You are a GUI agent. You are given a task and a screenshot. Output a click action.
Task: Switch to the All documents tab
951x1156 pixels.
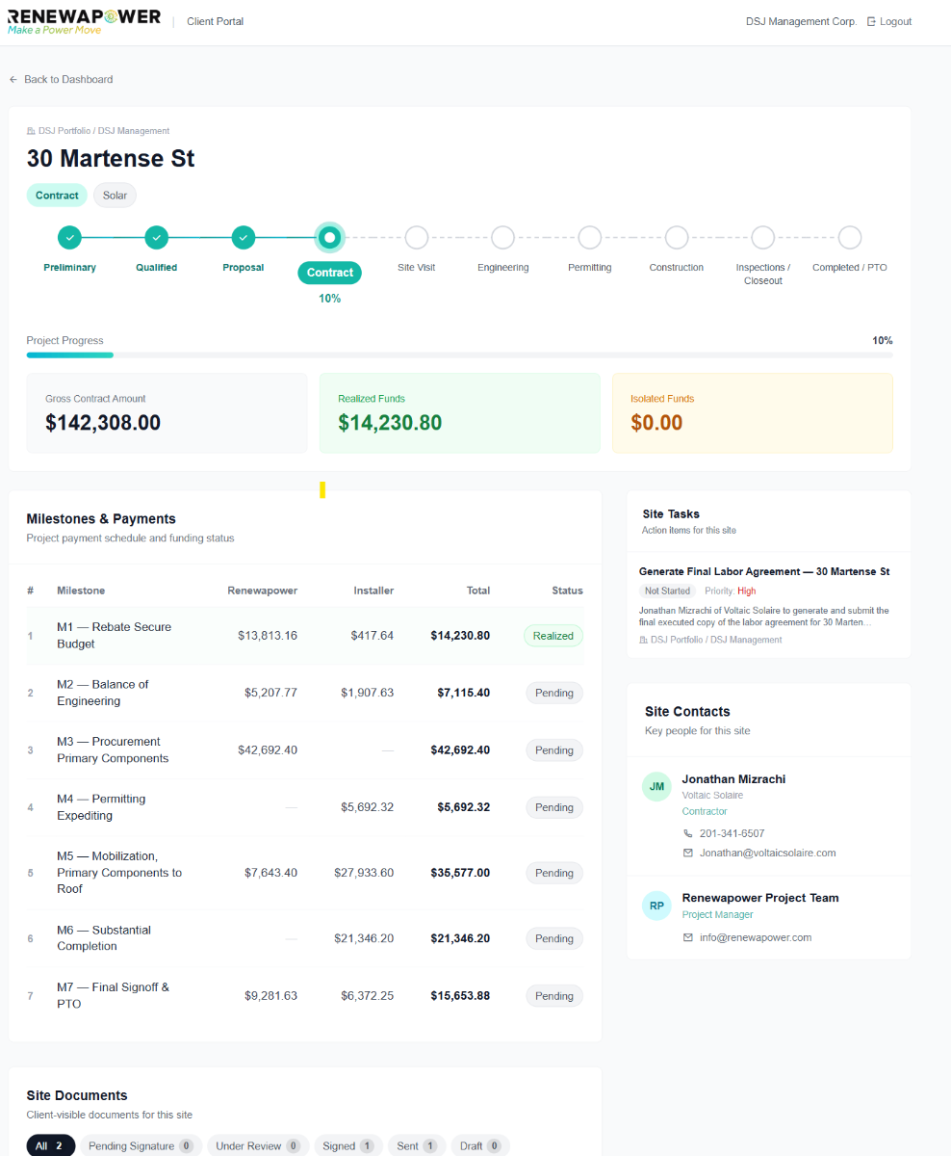pos(50,1145)
